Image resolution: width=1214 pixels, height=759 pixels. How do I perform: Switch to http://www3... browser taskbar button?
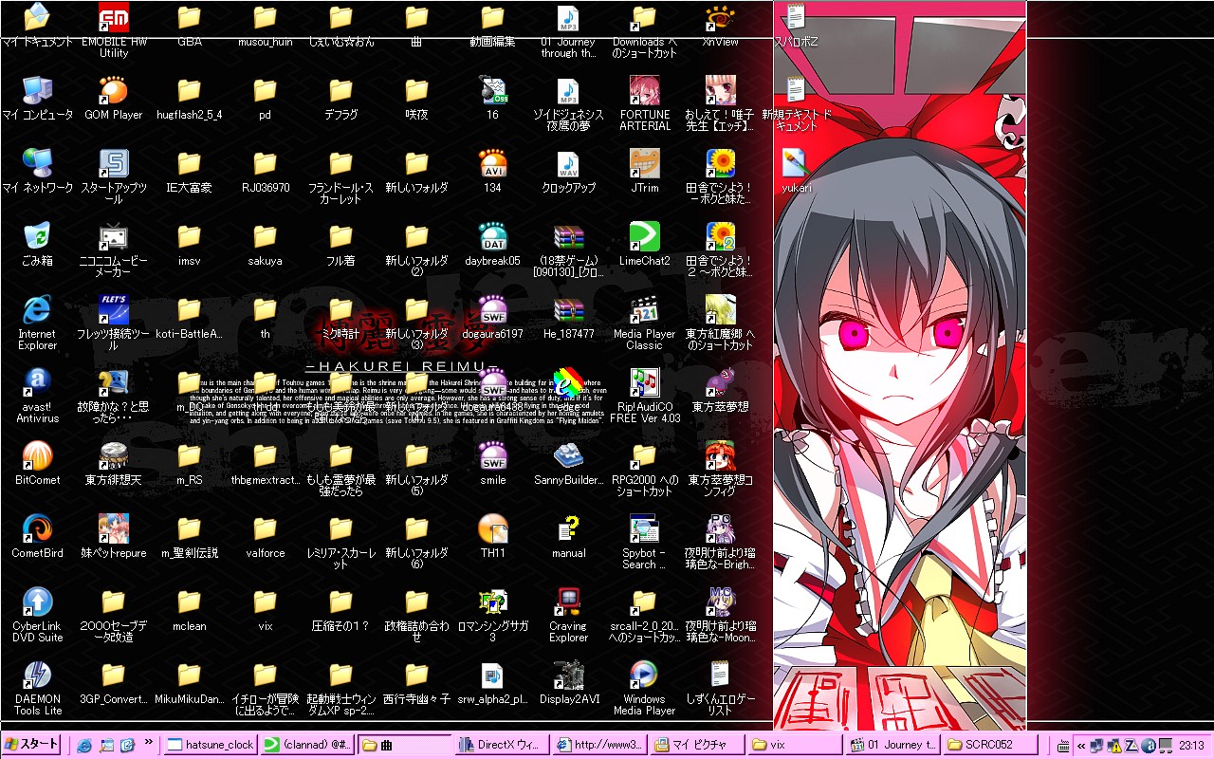599,745
